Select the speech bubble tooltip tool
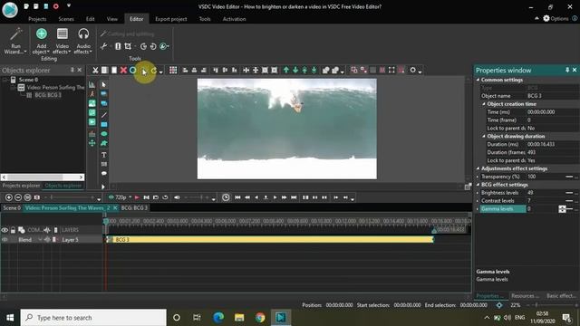 tap(104, 173)
